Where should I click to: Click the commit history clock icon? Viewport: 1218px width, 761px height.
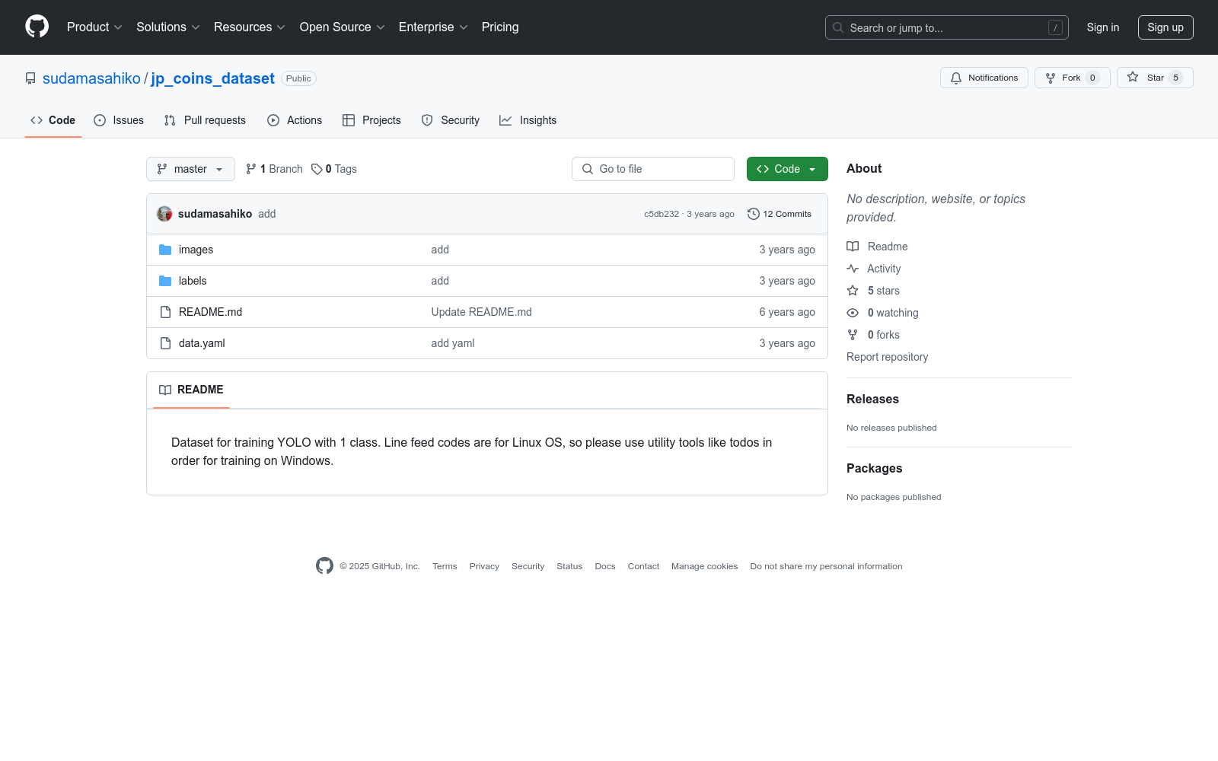click(754, 214)
